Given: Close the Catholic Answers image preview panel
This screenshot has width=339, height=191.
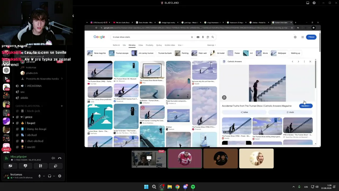Looking at the screenshot, I should pos(310,62).
